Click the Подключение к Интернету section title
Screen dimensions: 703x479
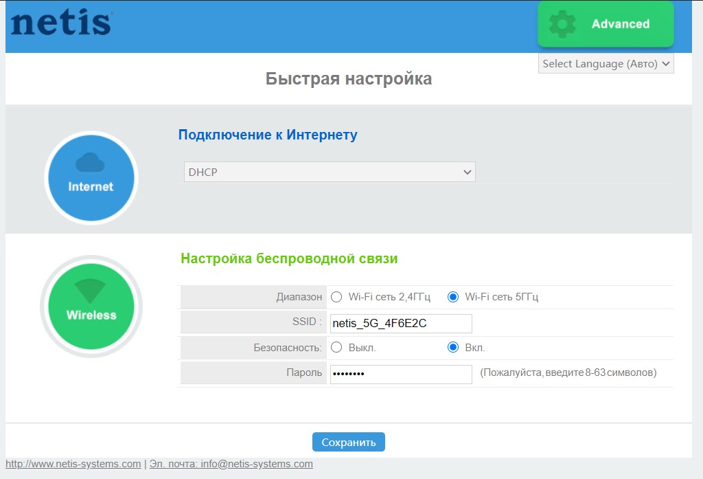coord(268,135)
